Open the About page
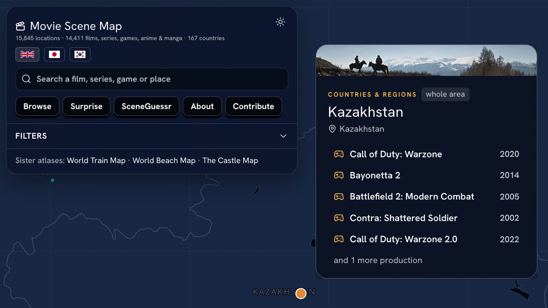The height and width of the screenshot is (308, 548). [x=202, y=106]
